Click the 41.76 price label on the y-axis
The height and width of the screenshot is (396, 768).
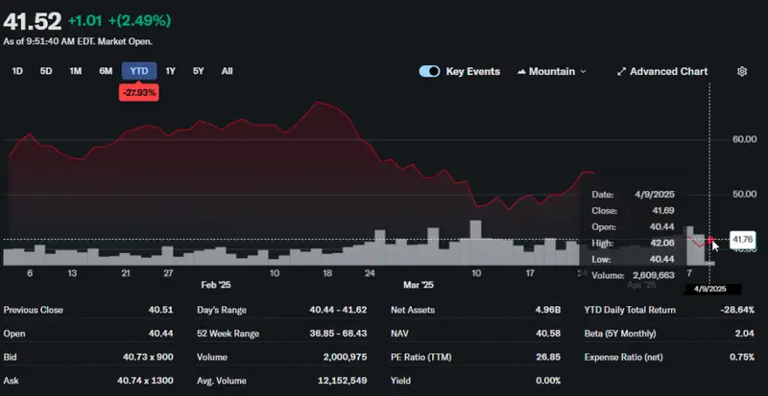(x=744, y=239)
